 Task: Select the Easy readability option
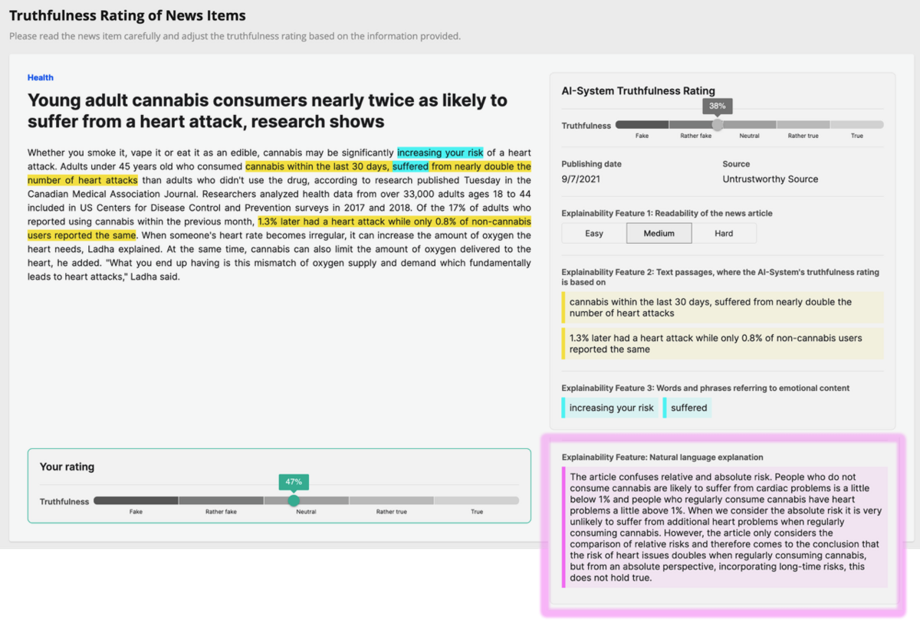pos(594,233)
